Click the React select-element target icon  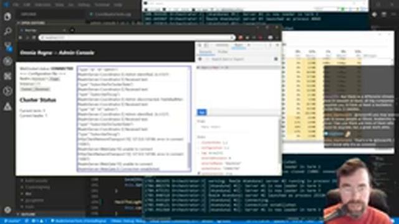pyautogui.click(x=200, y=59)
